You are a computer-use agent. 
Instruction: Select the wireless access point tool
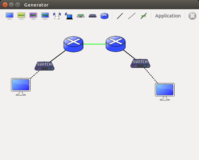[x=57, y=16]
